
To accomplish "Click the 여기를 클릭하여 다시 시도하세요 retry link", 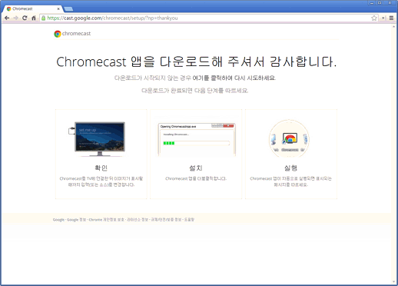I will tap(234, 78).
